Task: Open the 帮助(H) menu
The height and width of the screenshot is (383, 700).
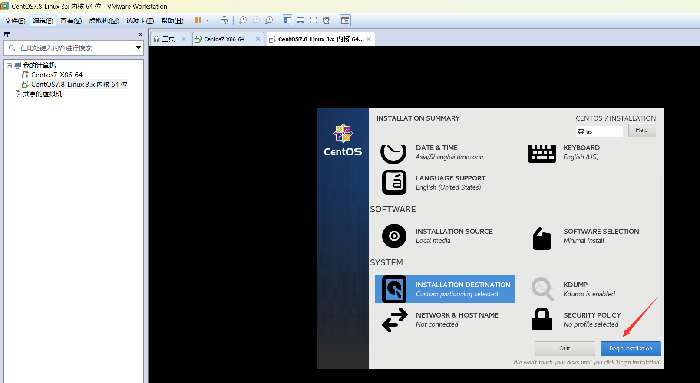Action: click(172, 21)
